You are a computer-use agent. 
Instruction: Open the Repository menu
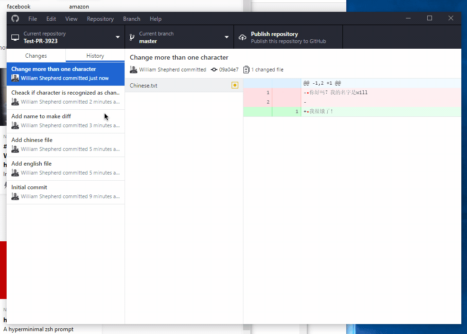(100, 18)
